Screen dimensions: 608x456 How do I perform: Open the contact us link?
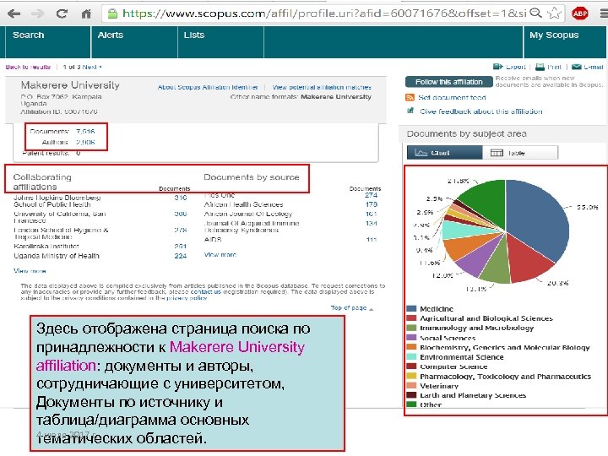[x=205, y=291]
